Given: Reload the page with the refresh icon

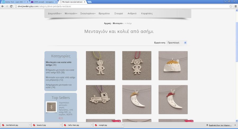Looking at the screenshot, I should [11, 6].
